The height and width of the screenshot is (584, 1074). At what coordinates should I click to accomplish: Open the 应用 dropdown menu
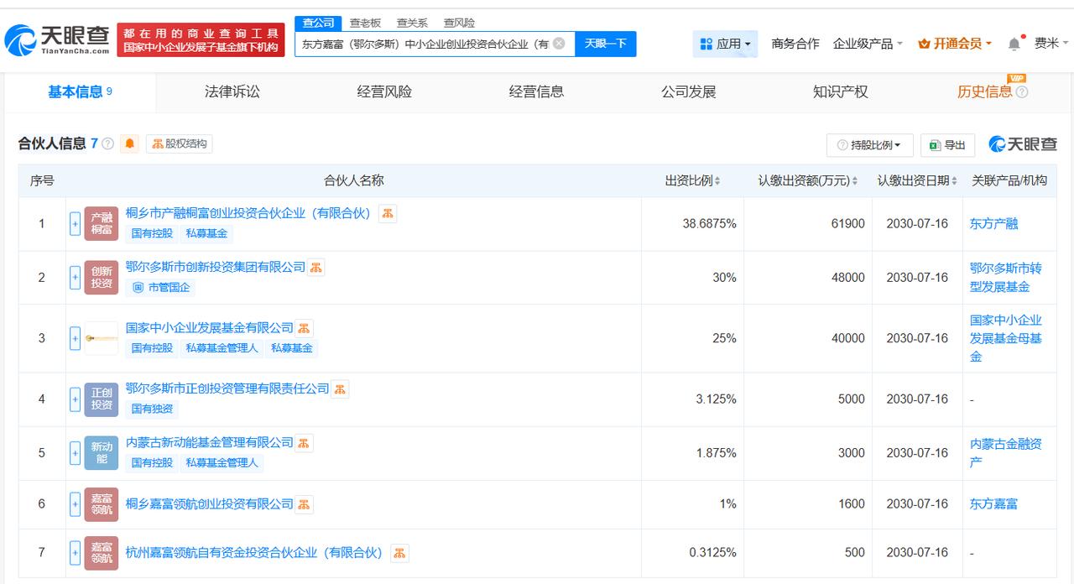pyautogui.click(x=725, y=44)
